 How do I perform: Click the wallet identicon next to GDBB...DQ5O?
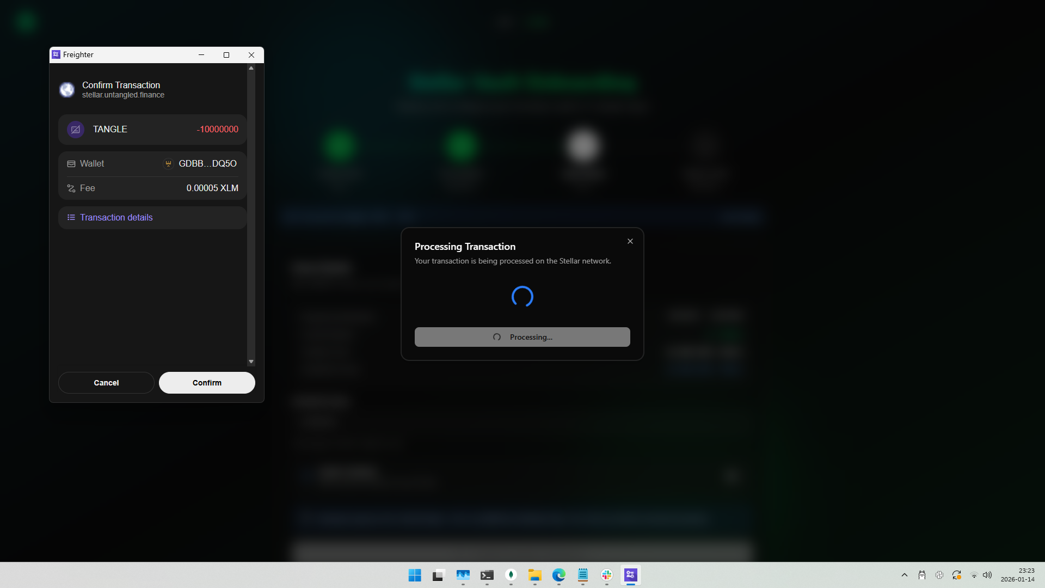pos(168,163)
